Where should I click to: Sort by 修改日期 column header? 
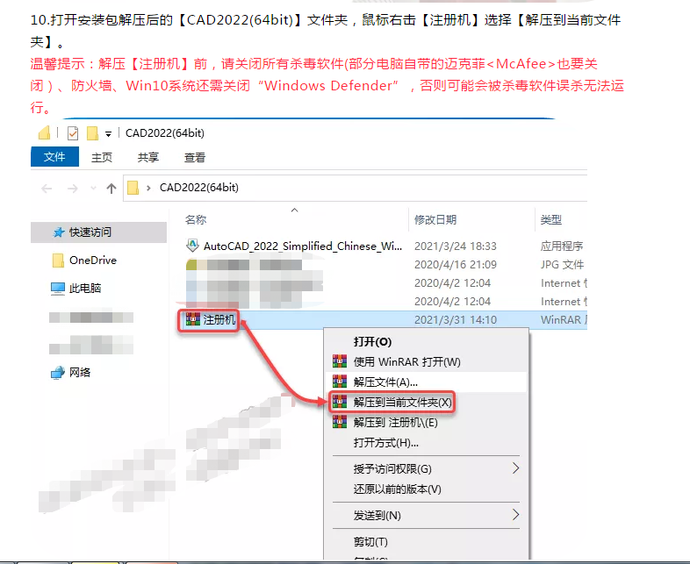click(x=435, y=220)
